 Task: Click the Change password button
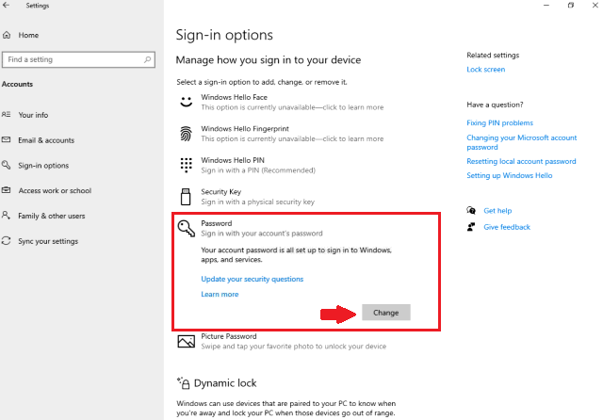click(385, 313)
